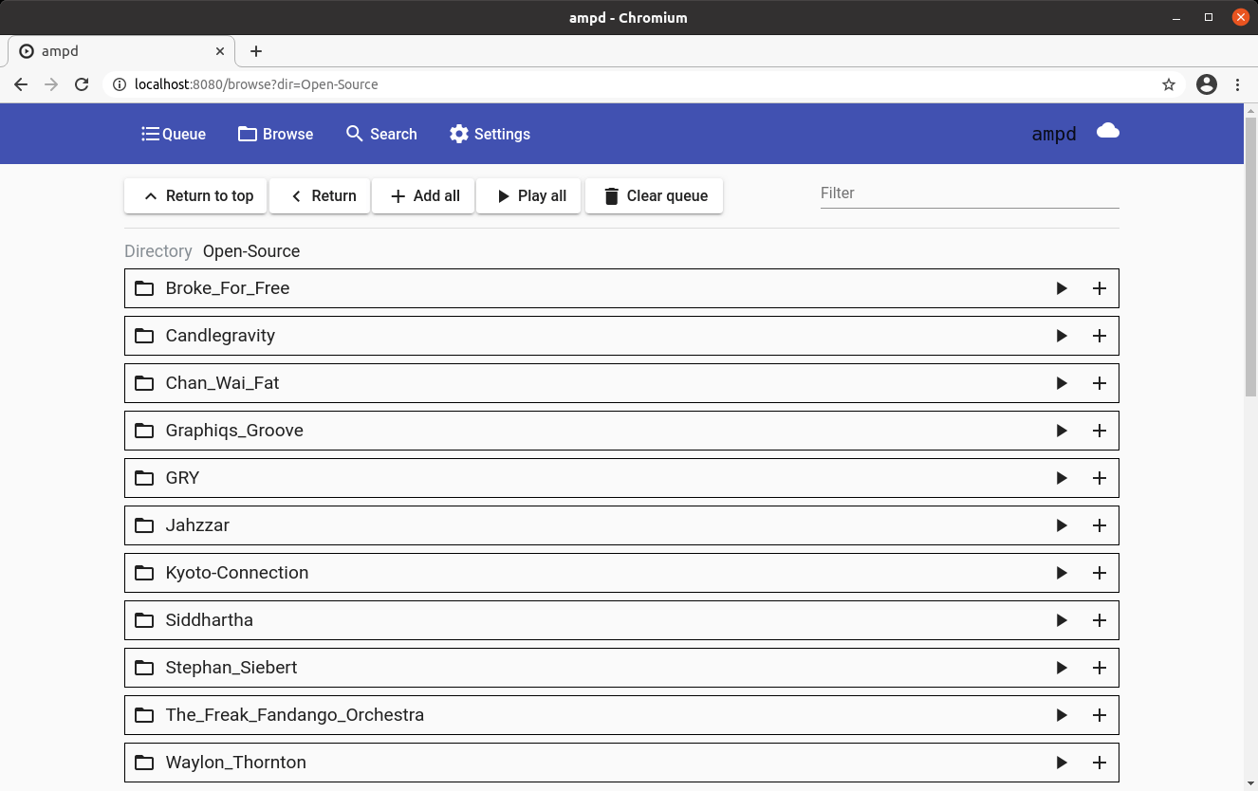Add Waylon_Thornton to the queue
The image size is (1258, 791).
[x=1100, y=763]
